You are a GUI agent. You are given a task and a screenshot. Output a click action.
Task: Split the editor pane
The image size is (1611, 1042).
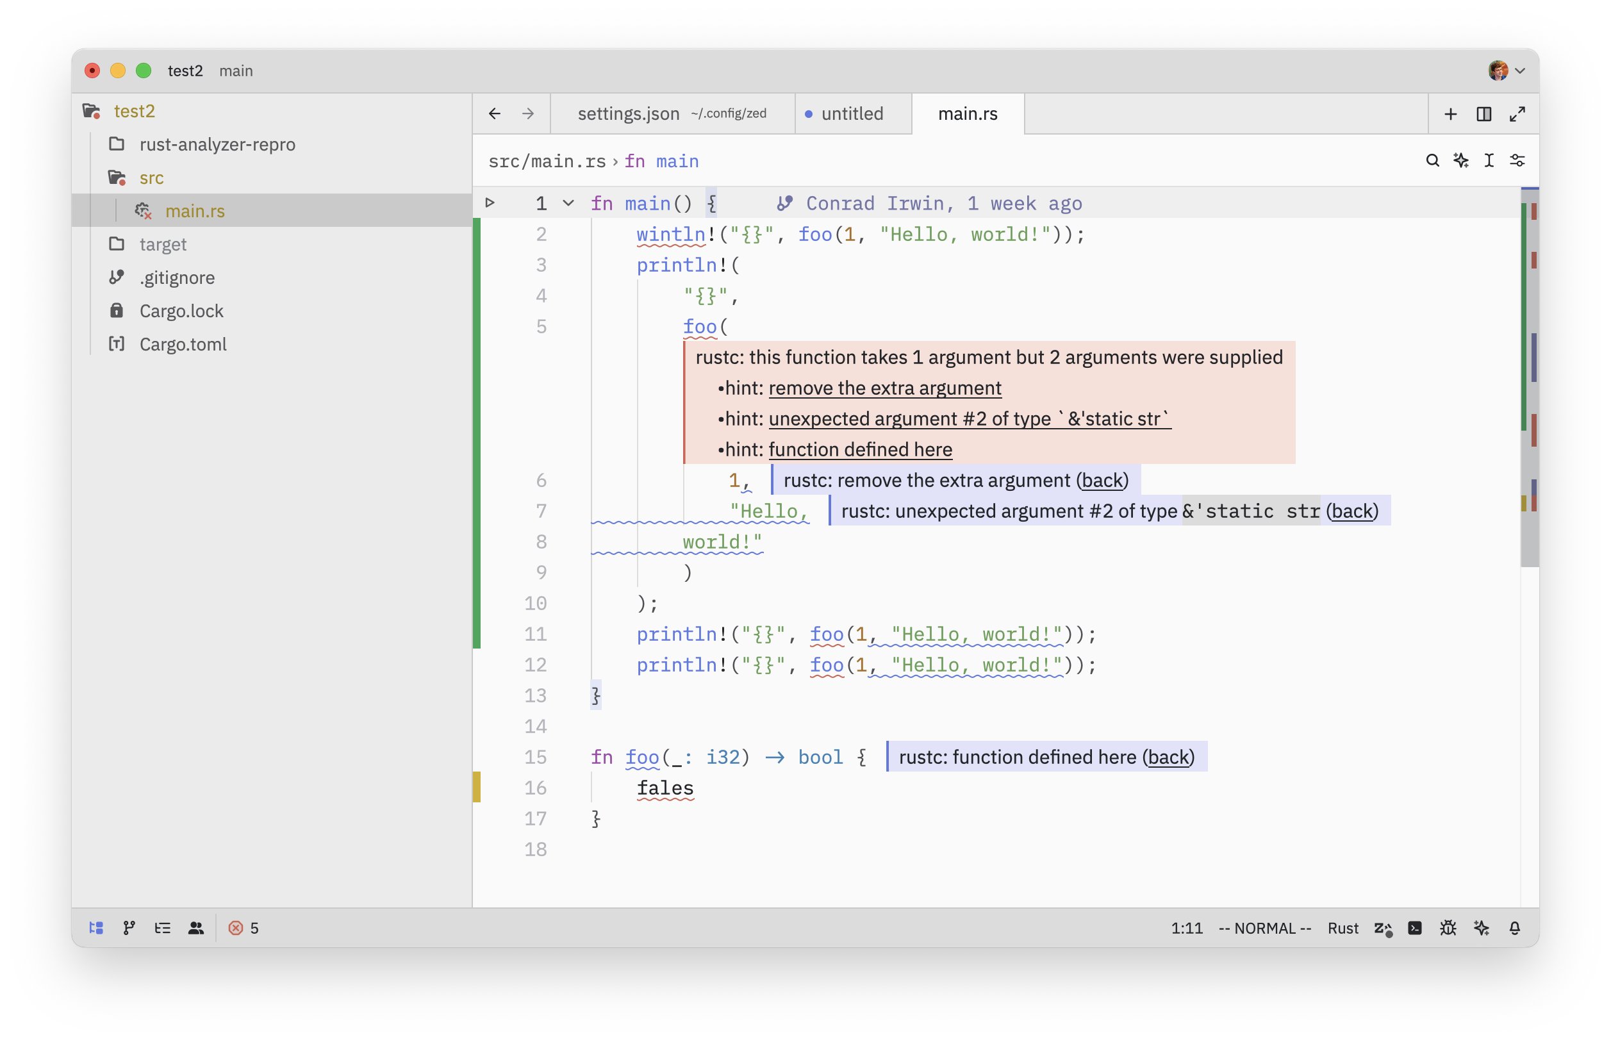1483,113
